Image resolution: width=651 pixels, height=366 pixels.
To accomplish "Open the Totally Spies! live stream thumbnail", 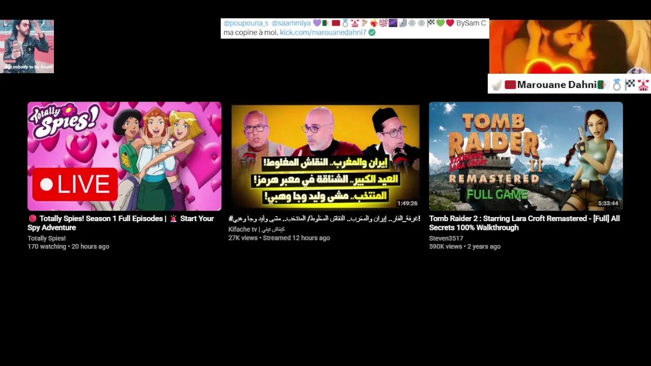I will [125, 156].
